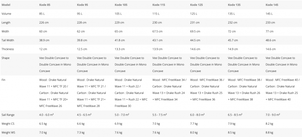Select the "Weight CS" row label
The height and width of the screenshot is (137, 302).
(x=8, y=123)
